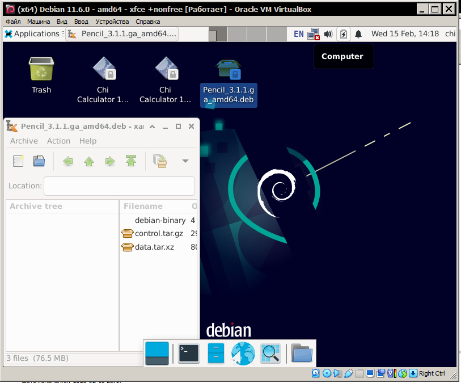Switch to Pencil_3.1.1.ga_amd64 taskbar window button
This screenshot has height=383, width=461.
pos(122,34)
